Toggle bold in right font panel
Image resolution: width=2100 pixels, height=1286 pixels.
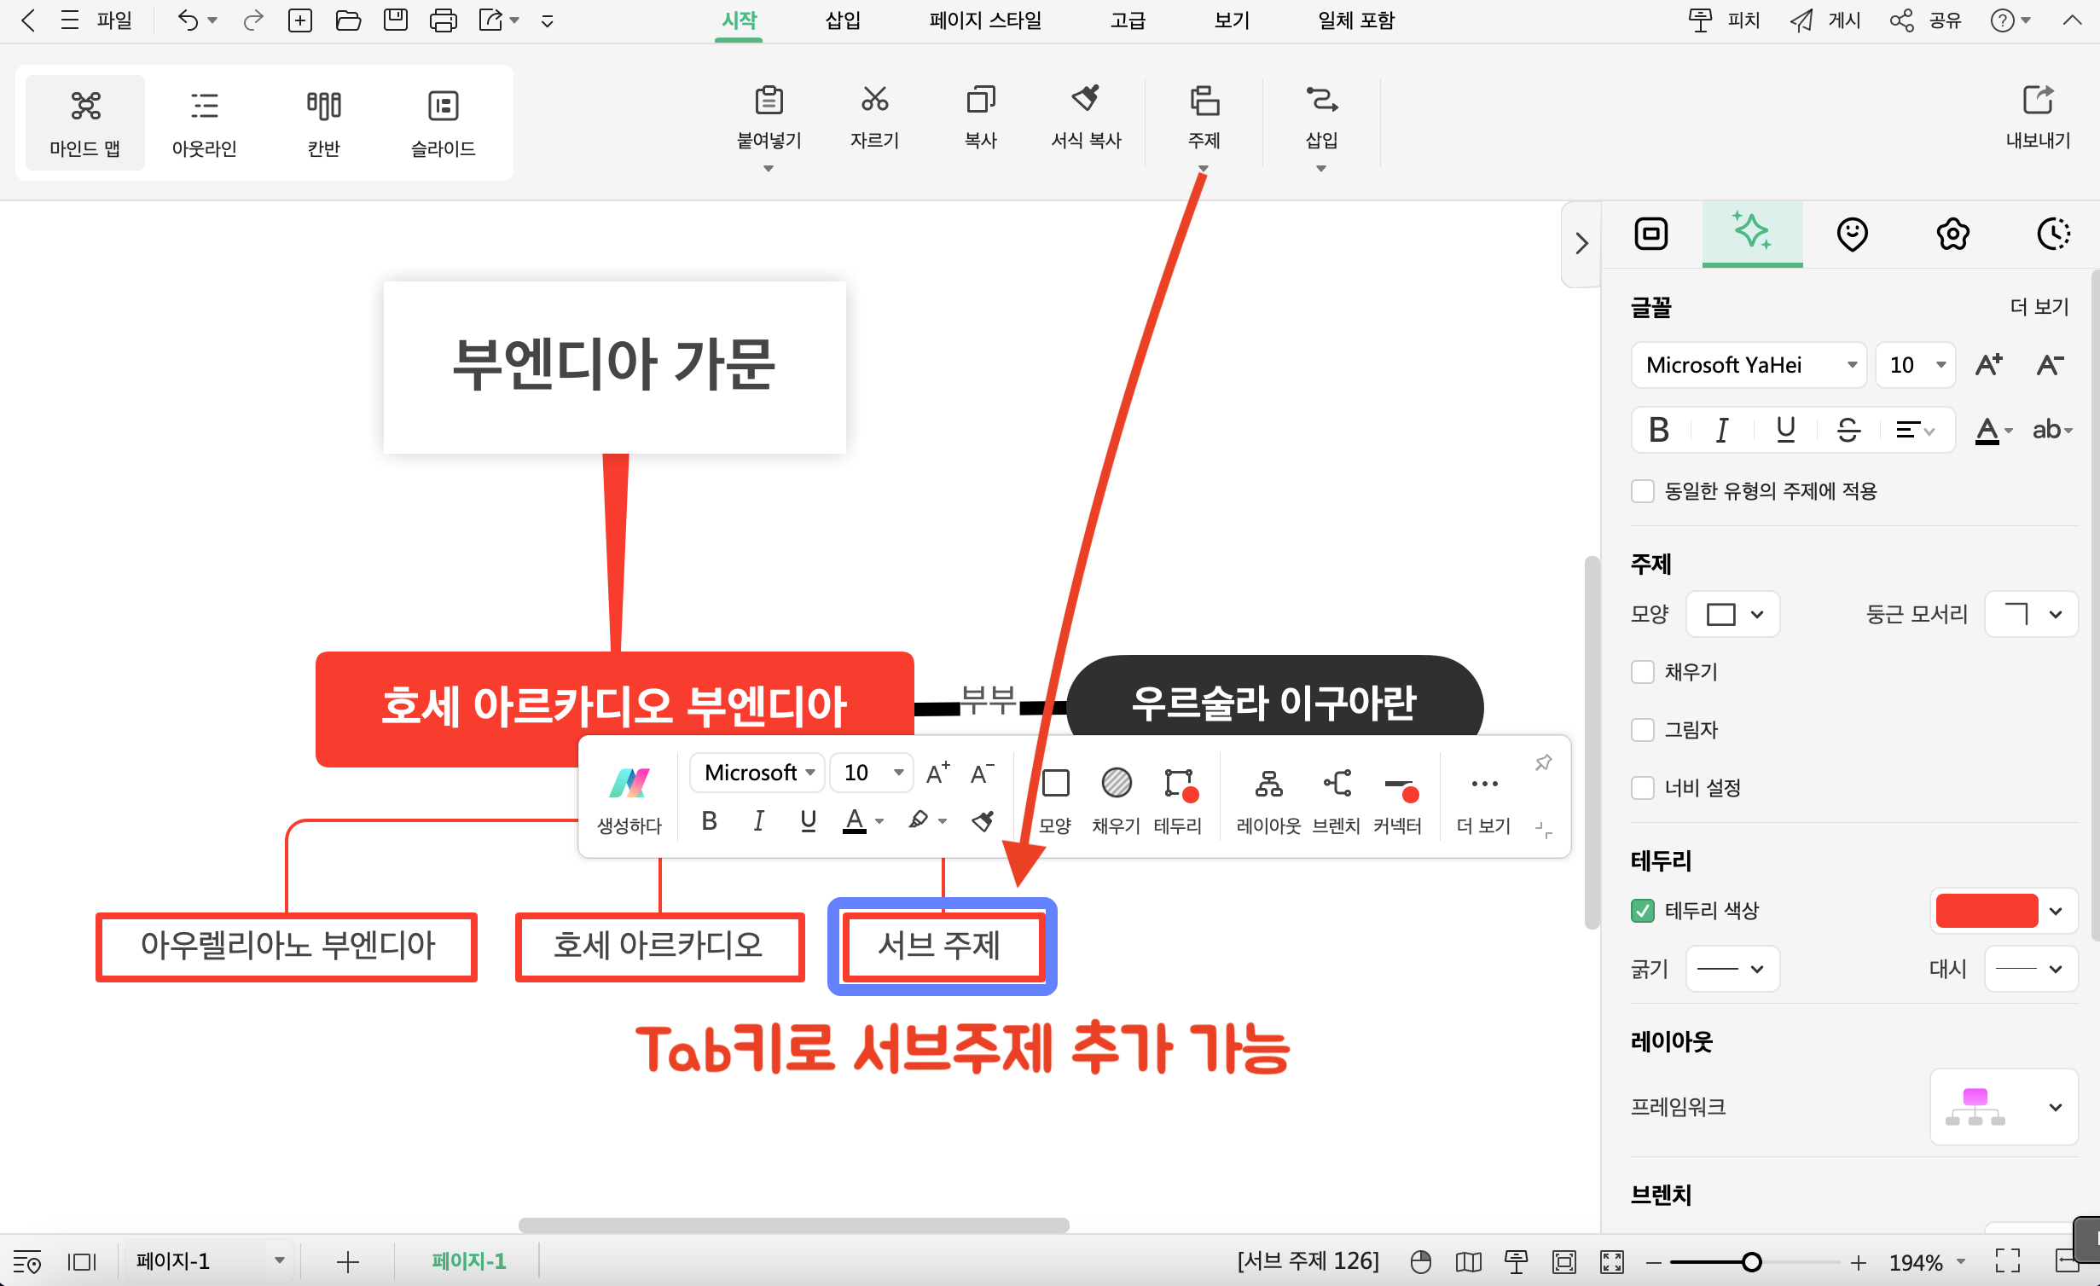(x=1659, y=430)
